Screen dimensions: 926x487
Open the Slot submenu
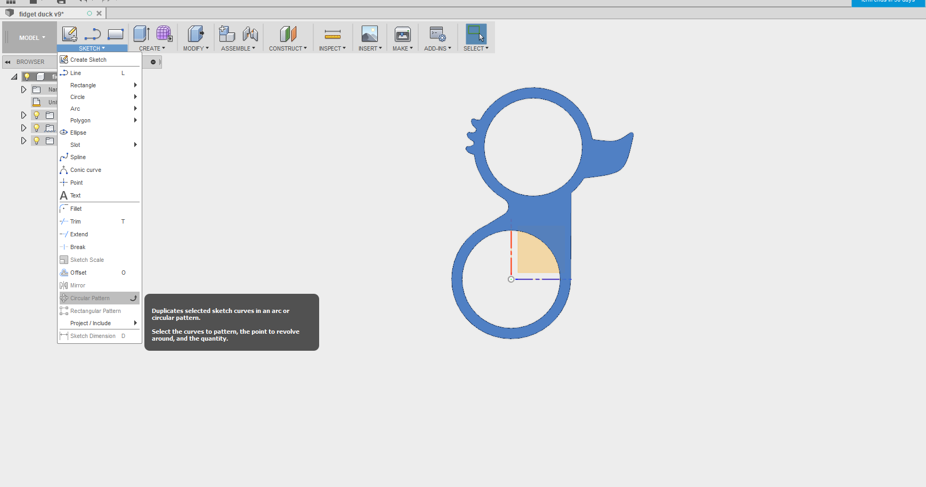pos(100,145)
